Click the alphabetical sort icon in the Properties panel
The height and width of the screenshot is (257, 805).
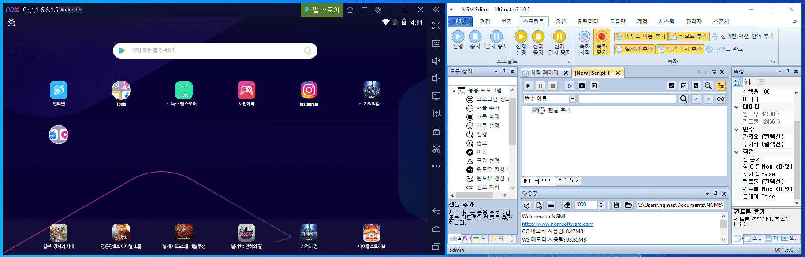748,82
